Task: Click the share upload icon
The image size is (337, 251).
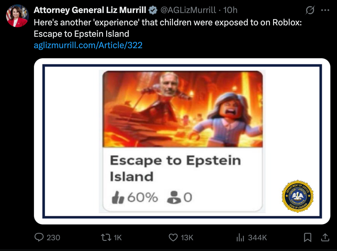Action: tap(325, 237)
